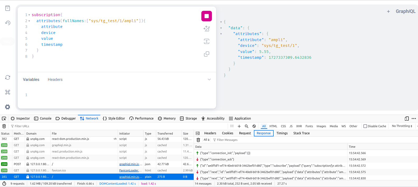Open the documentation explorer icon

(x=8, y=8)
